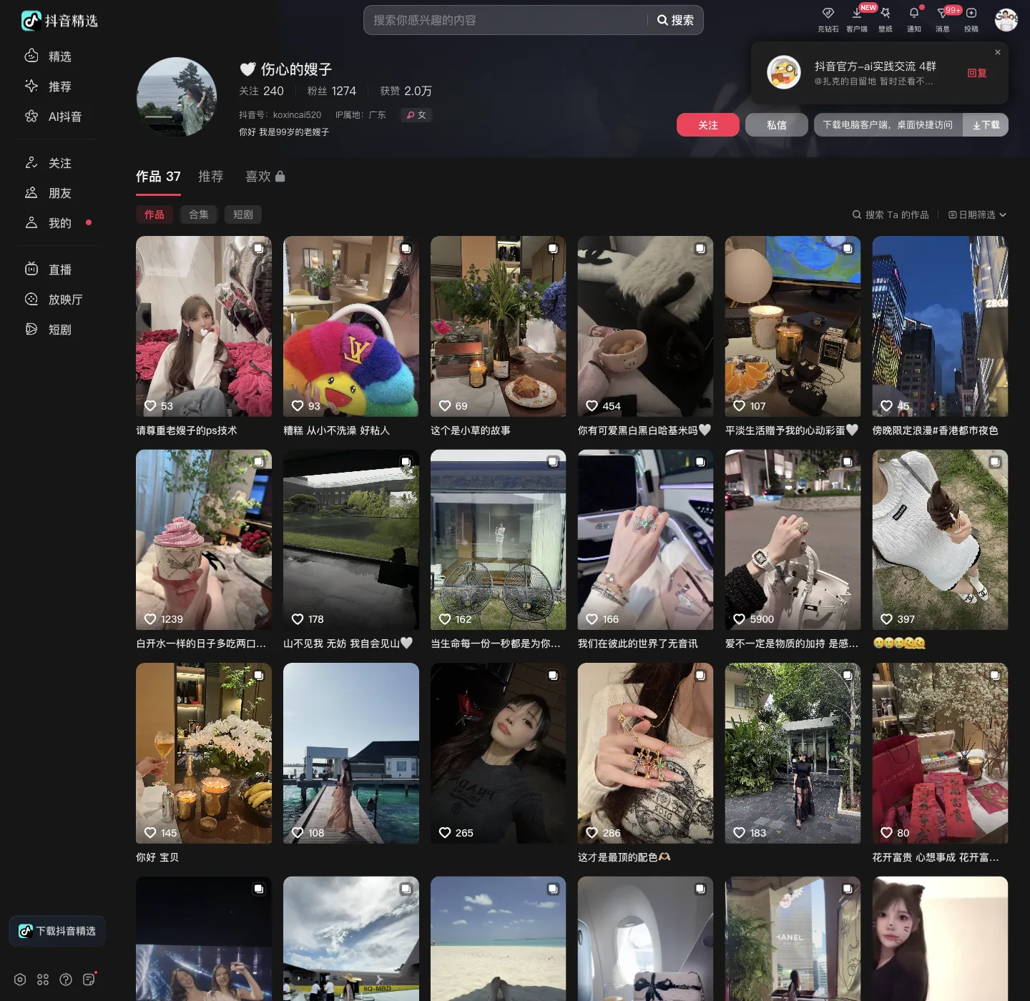Open the profile picture of 伤心的嫂子
The height and width of the screenshot is (1001, 1030).
pos(177,97)
